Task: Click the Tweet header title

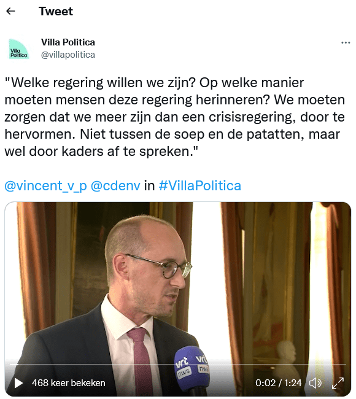Action: [x=56, y=11]
